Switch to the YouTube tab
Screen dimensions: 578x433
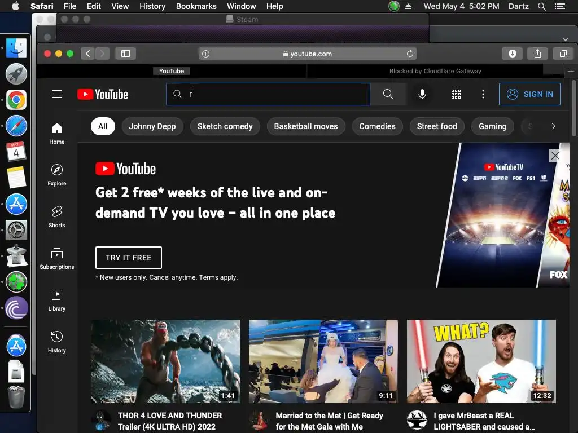pyautogui.click(x=172, y=71)
